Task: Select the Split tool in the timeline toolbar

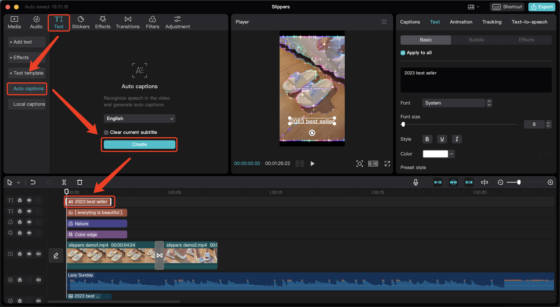Action: click(x=64, y=182)
